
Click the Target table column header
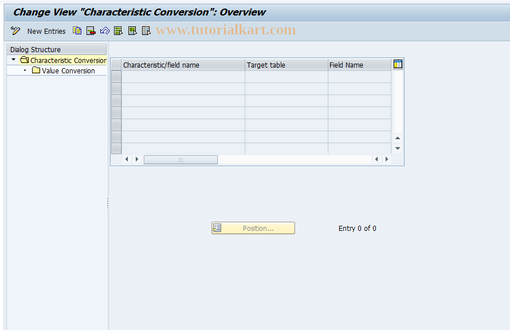tap(286, 65)
